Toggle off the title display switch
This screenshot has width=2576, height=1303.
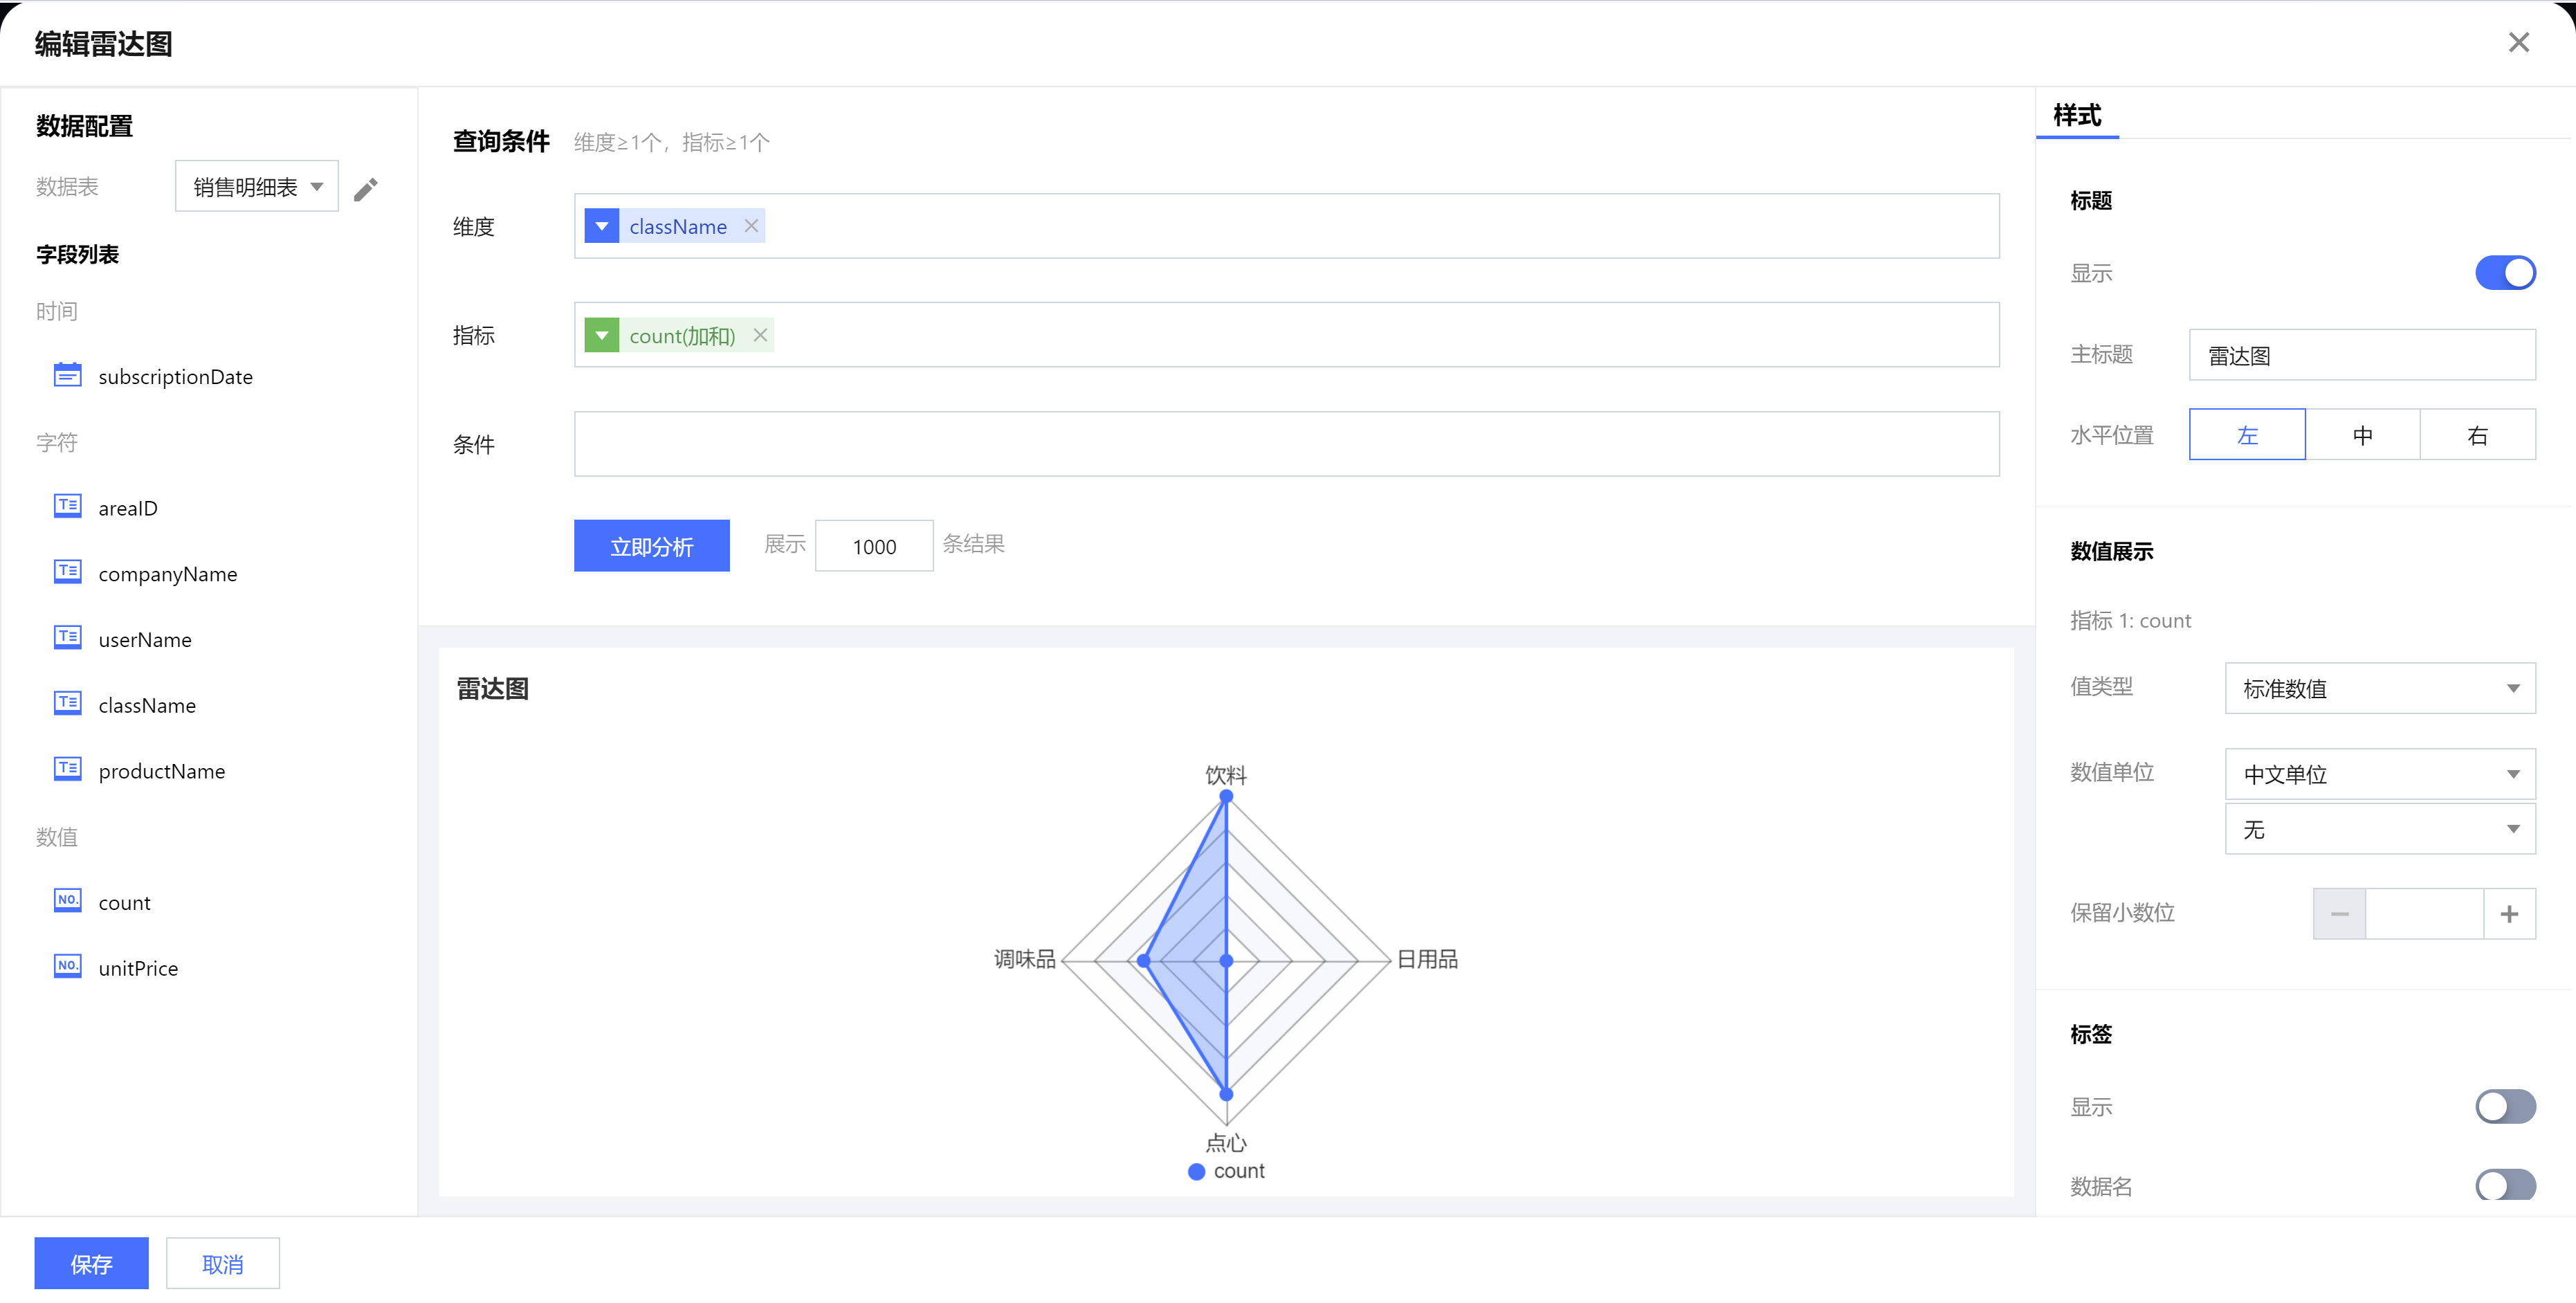click(2504, 273)
